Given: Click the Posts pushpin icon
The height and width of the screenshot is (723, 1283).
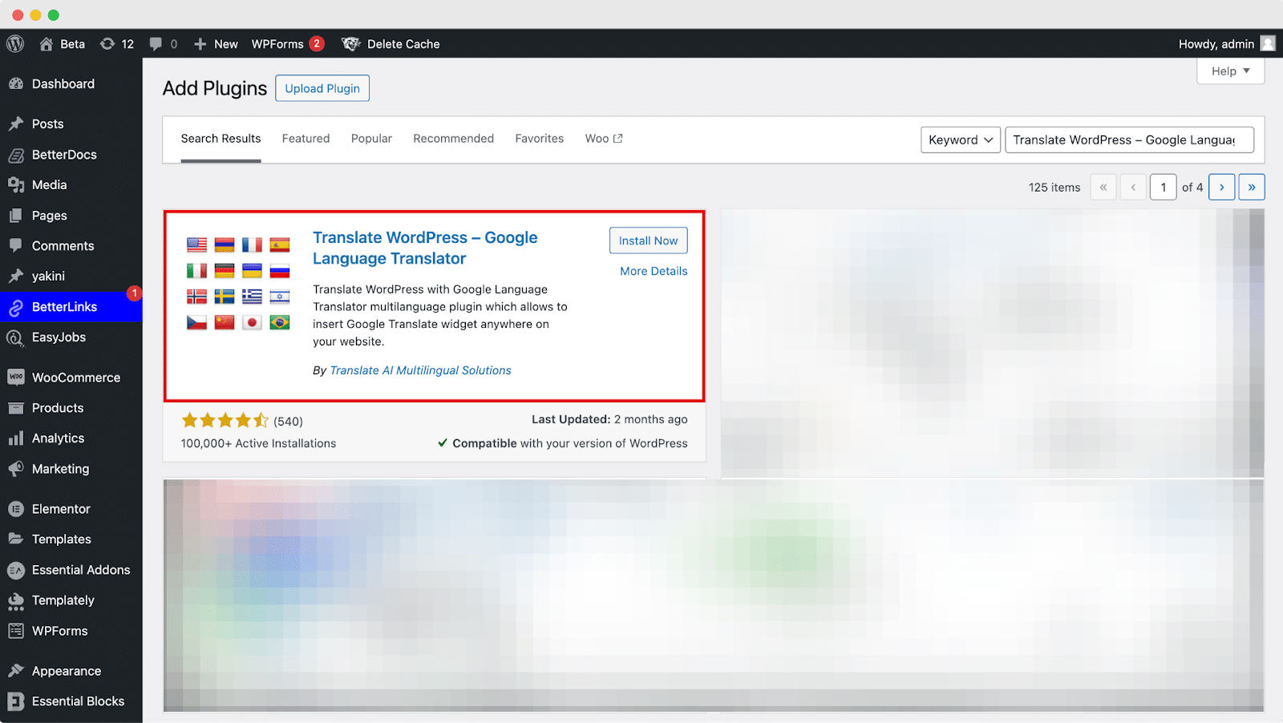Looking at the screenshot, I should [x=16, y=124].
